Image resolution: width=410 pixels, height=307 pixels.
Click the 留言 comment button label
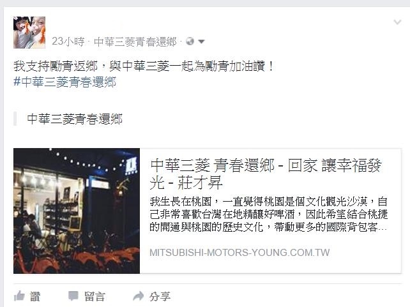pos(95,297)
